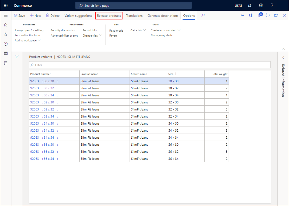Expand the Get a link dropdown
Viewport: 289px width, 206px height.
[x=138, y=30]
